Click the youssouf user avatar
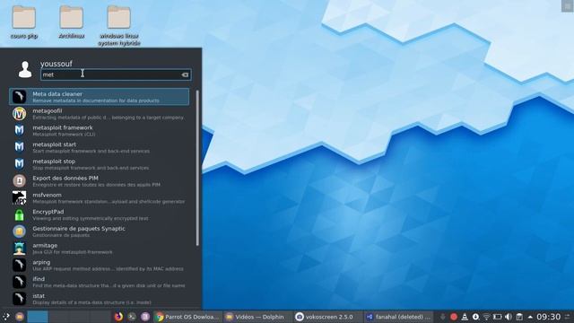574x323 pixels. 25,69
